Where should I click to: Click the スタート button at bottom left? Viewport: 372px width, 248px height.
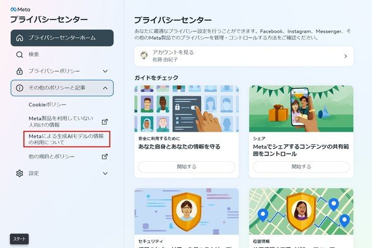(19, 239)
